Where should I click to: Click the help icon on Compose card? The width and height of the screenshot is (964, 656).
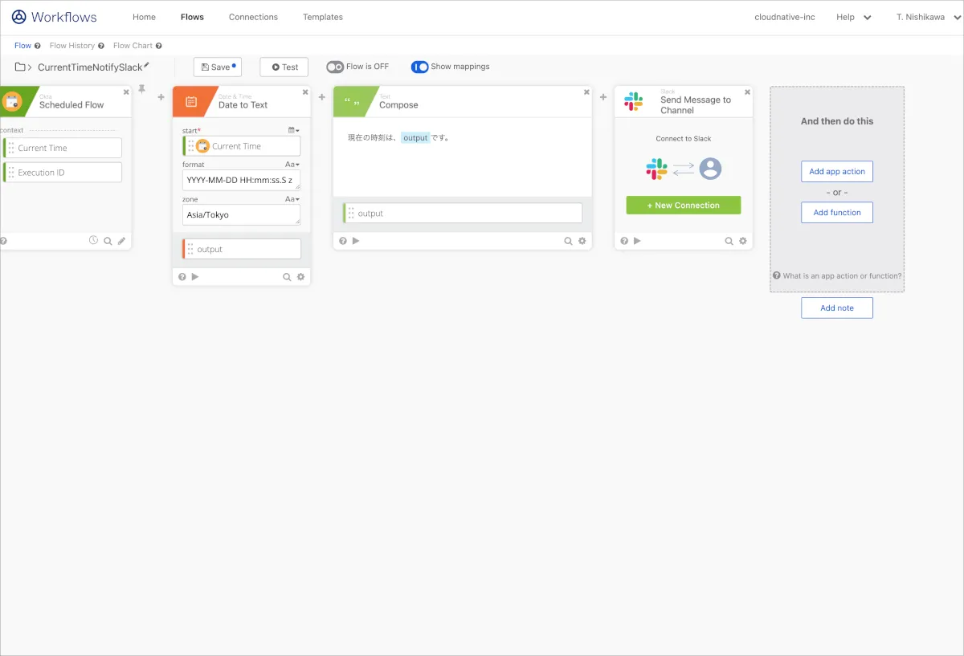[343, 241]
